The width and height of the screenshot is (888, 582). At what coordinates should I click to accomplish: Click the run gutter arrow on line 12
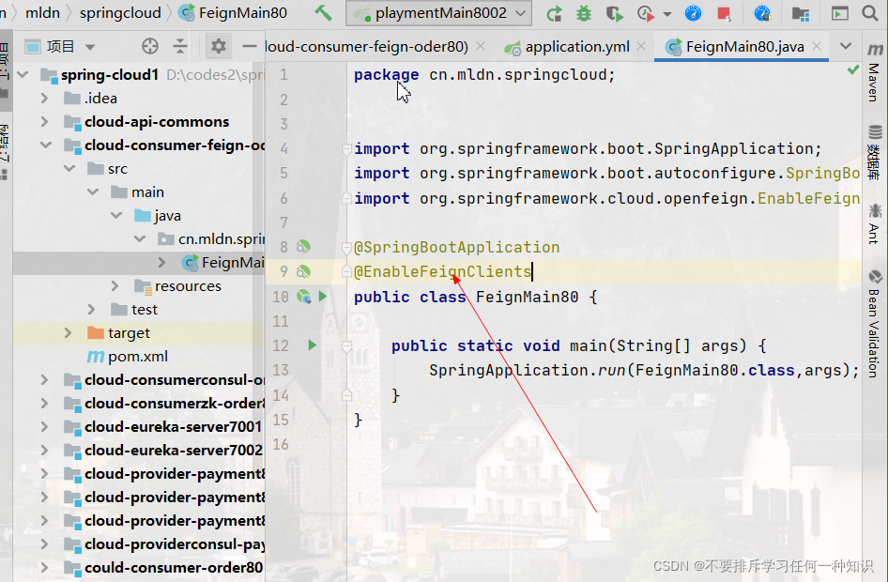coord(312,345)
